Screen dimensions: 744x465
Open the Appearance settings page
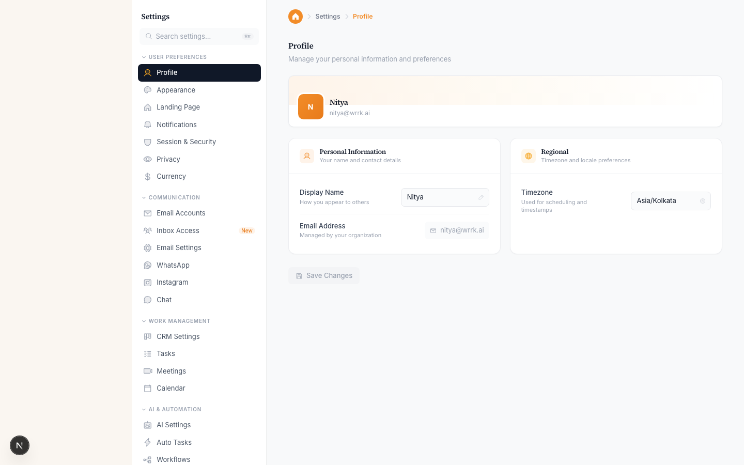pyautogui.click(x=176, y=90)
